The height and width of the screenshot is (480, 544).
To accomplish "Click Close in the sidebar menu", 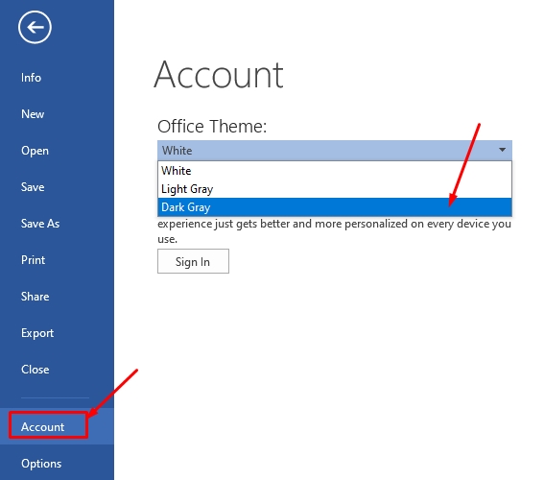I will 35,370.
